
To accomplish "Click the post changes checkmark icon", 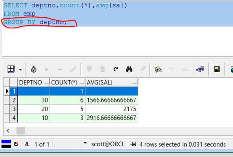I will pos(73,69).
